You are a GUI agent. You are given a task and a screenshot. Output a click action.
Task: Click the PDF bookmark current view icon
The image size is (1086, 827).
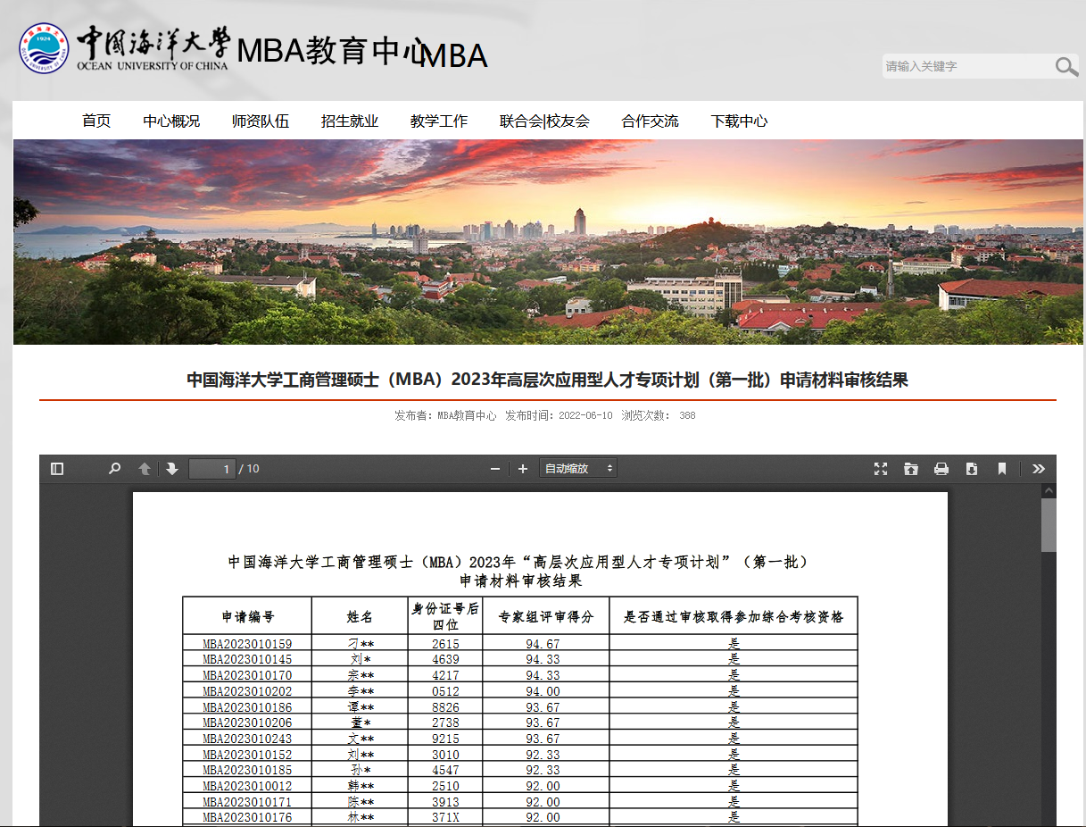1002,469
